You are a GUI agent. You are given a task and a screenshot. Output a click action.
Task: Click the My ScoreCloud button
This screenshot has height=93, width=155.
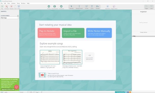tap(120, 92)
